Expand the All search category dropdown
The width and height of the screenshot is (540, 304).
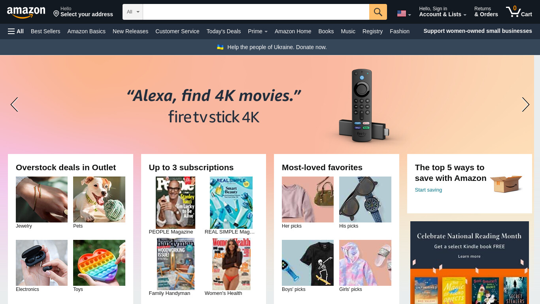pyautogui.click(x=133, y=12)
